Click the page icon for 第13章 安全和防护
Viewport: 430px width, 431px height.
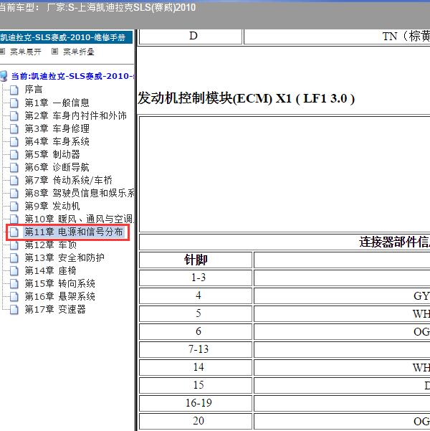pos(14,257)
